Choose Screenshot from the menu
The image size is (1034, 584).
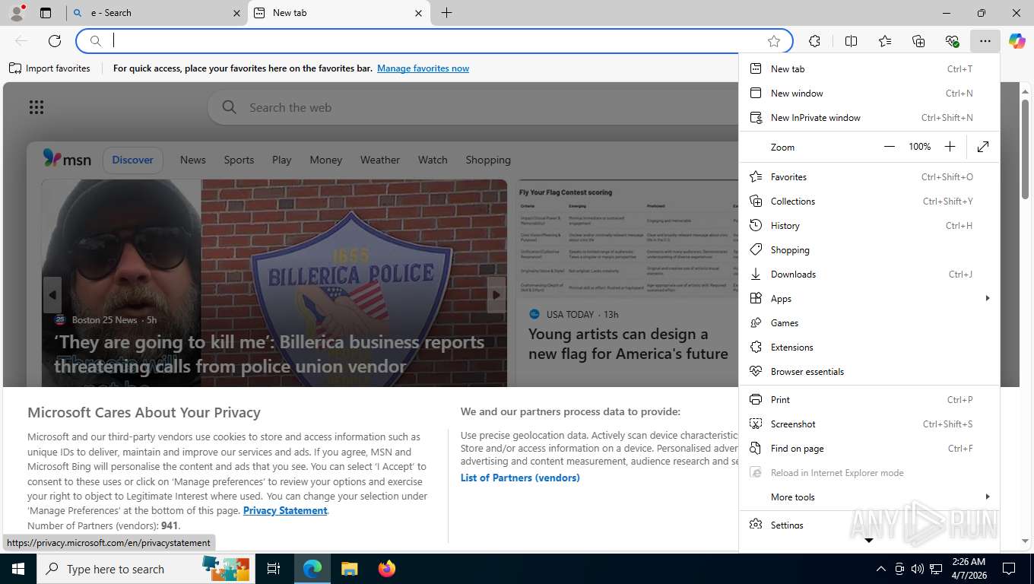pyautogui.click(x=869, y=424)
